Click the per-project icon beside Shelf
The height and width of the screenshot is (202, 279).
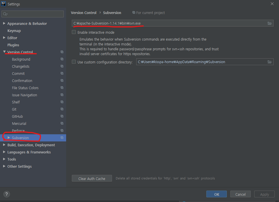[x=62, y=102]
